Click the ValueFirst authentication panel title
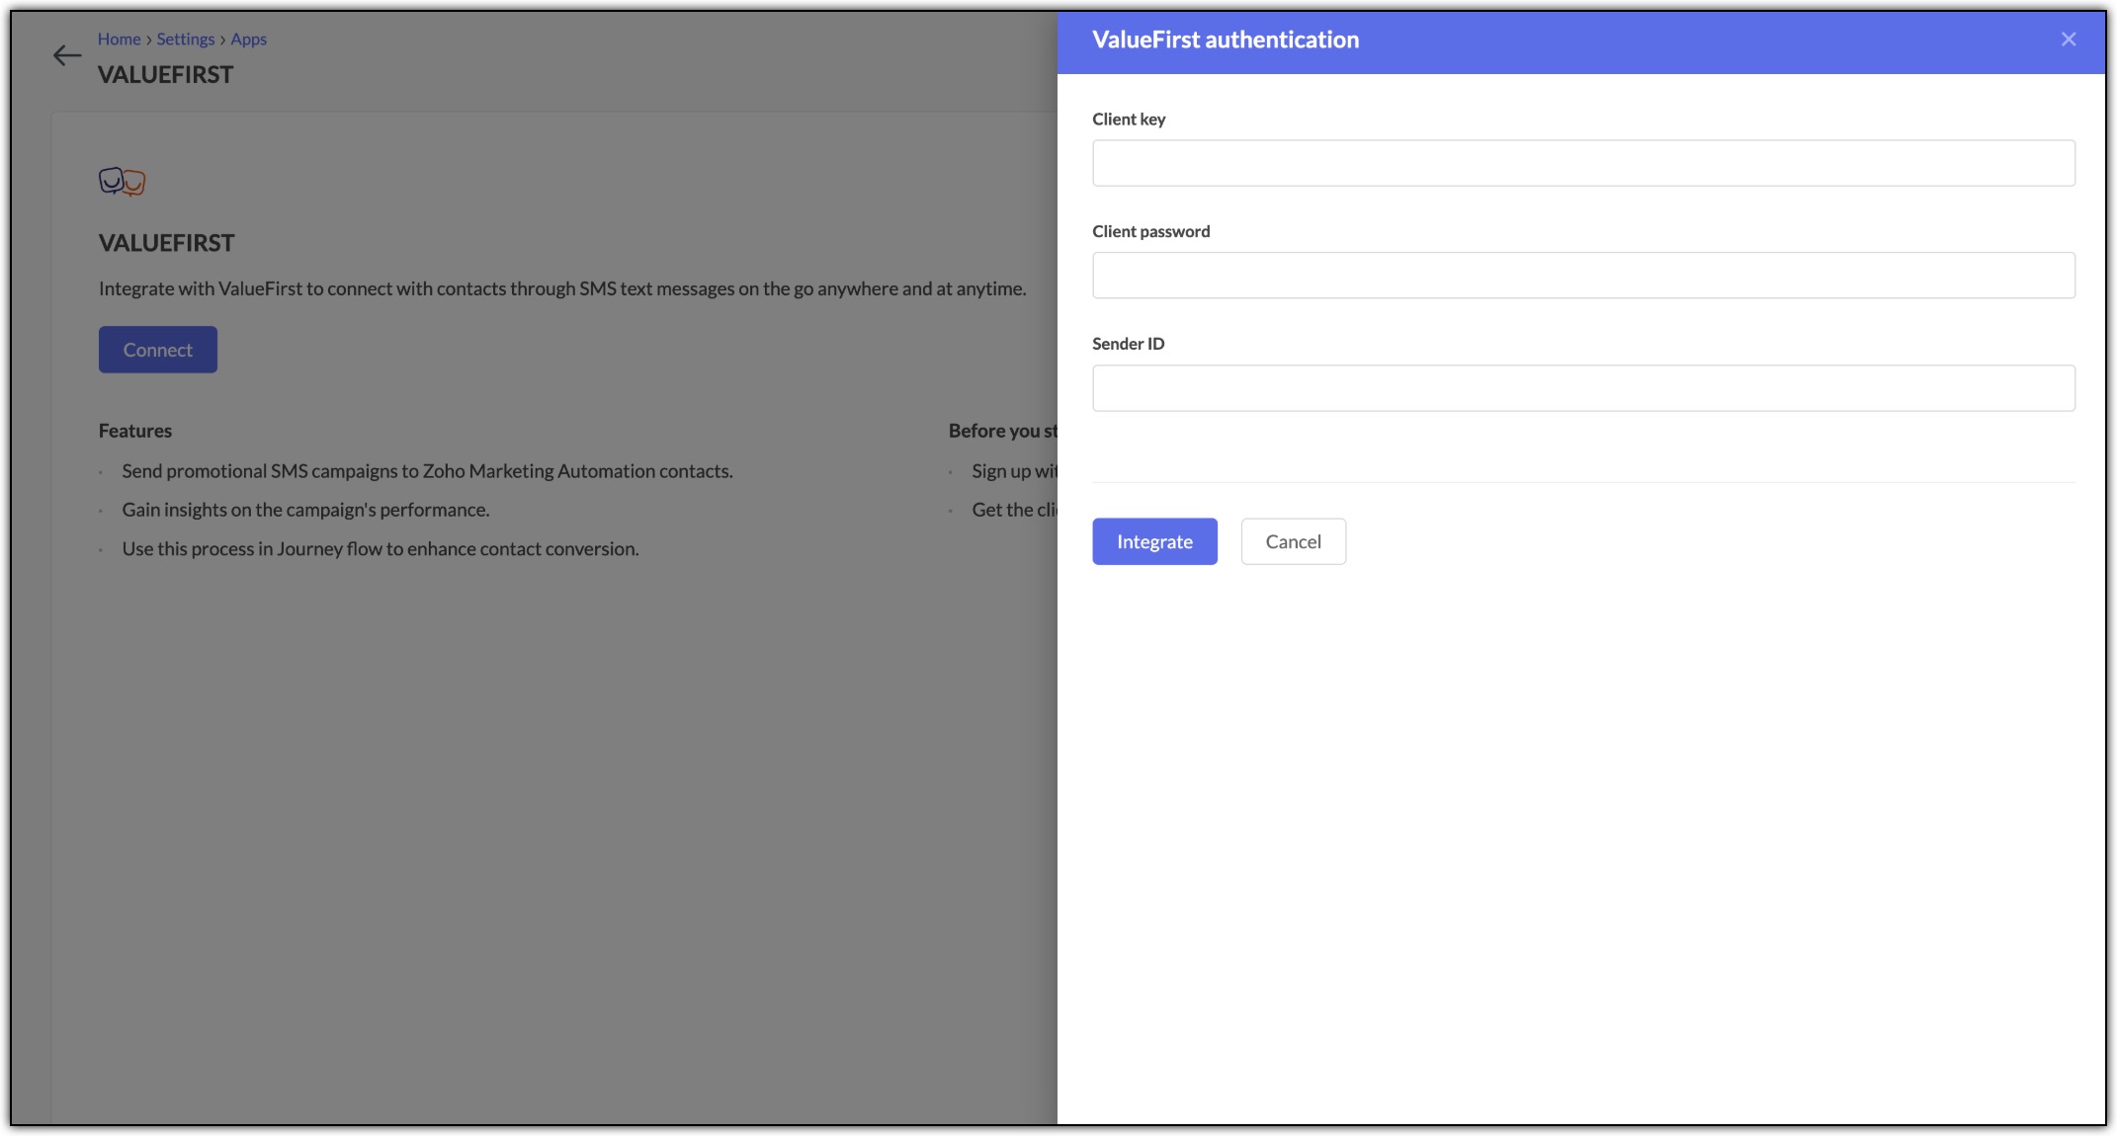Screen dimensions: 2117x1136 (1226, 40)
